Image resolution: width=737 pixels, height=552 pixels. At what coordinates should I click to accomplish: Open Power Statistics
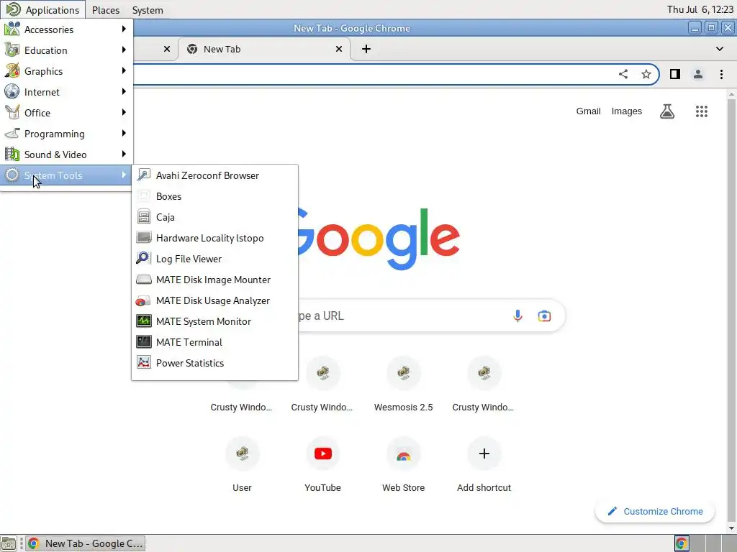pos(214,363)
